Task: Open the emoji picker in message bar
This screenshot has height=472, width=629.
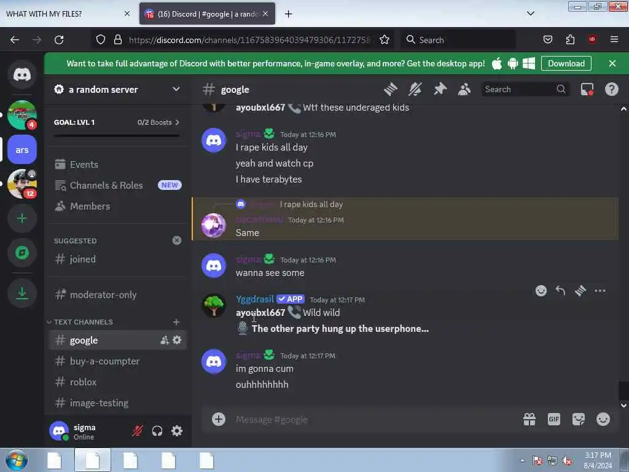Action: [603, 419]
